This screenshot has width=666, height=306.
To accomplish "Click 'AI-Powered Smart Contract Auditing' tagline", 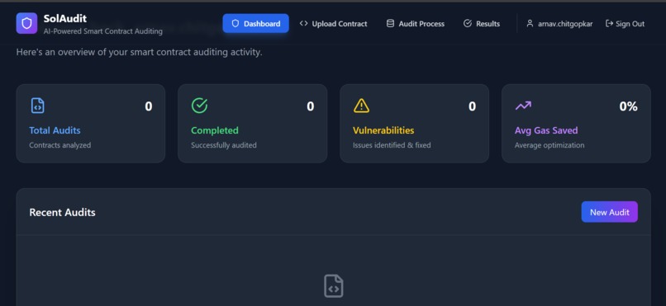I will pyautogui.click(x=102, y=31).
